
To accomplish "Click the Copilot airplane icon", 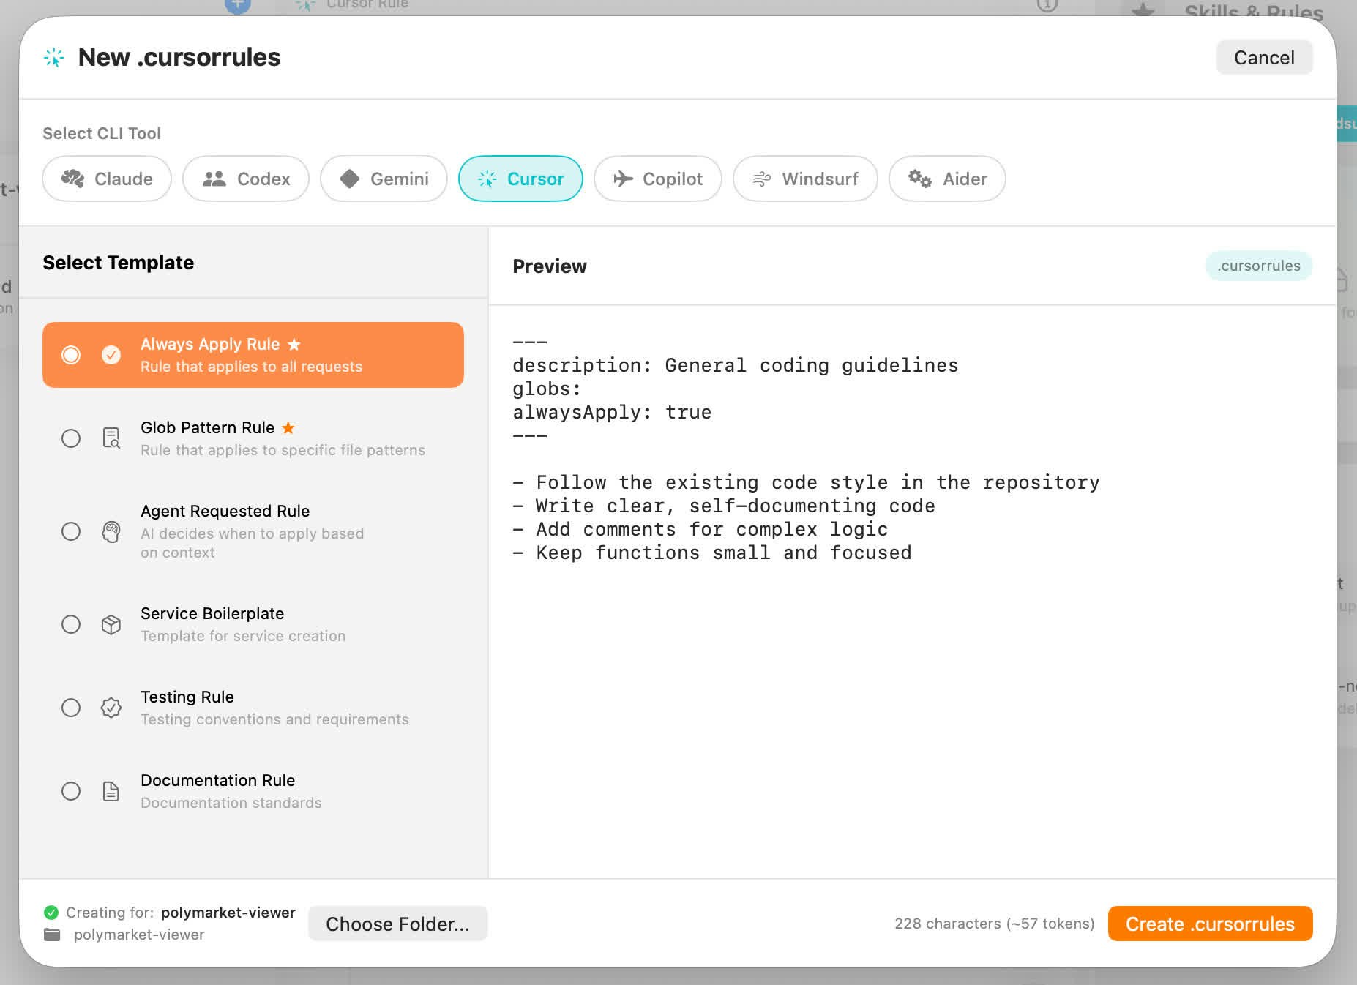I will point(624,179).
